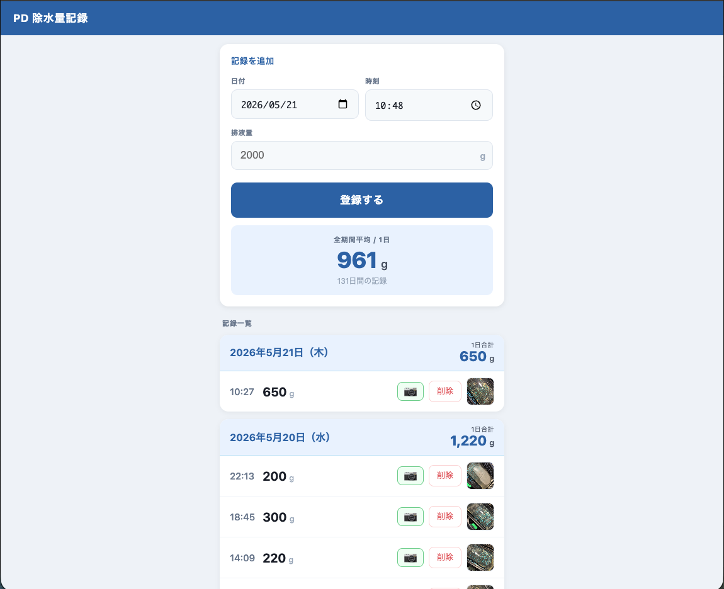Screen dimensions: 724x589
Task: Open the clock picker in time field
Action: pyautogui.click(x=475, y=105)
